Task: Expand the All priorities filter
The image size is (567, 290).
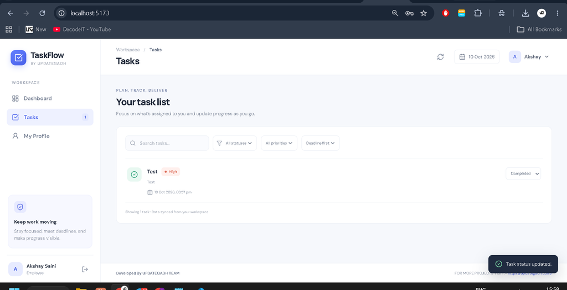Action: tap(279, 143)
